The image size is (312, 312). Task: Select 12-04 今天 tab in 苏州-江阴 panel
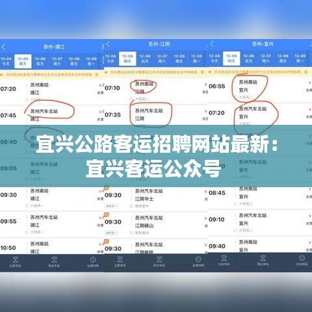point(110,58)
